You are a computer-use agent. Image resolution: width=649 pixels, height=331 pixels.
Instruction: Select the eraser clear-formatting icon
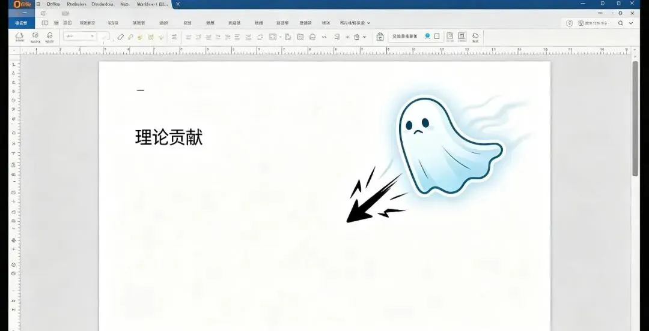[x=120, y=37]
